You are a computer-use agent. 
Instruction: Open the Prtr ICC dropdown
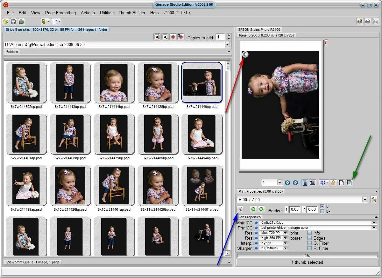(x=374, y=228)
